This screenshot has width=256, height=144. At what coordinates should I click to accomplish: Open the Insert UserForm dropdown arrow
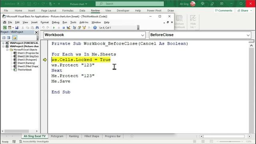(13, 28)
